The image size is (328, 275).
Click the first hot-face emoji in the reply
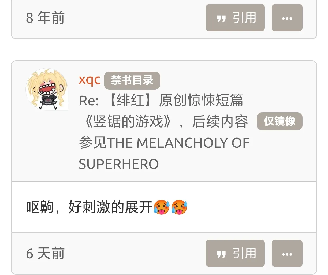(162, 207)
